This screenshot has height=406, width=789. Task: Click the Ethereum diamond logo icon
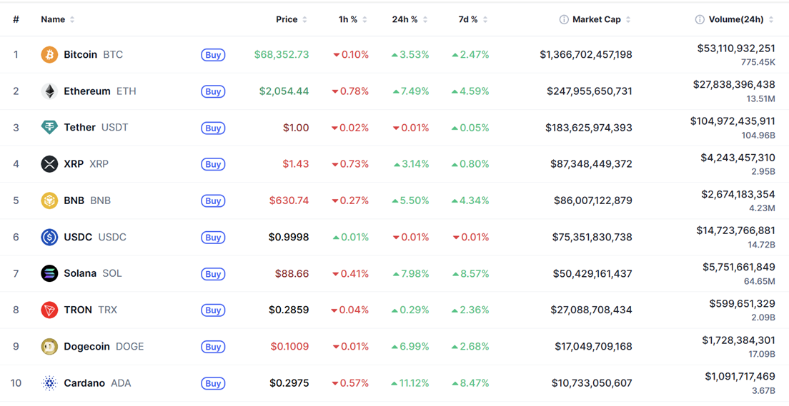tap(49, 91)
